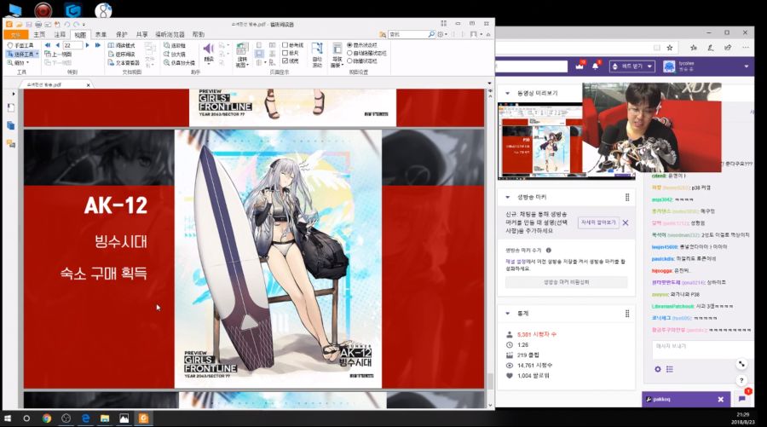Close the PDF document tab
Viewport: 767px width, 427px height.
click(88, 84)
